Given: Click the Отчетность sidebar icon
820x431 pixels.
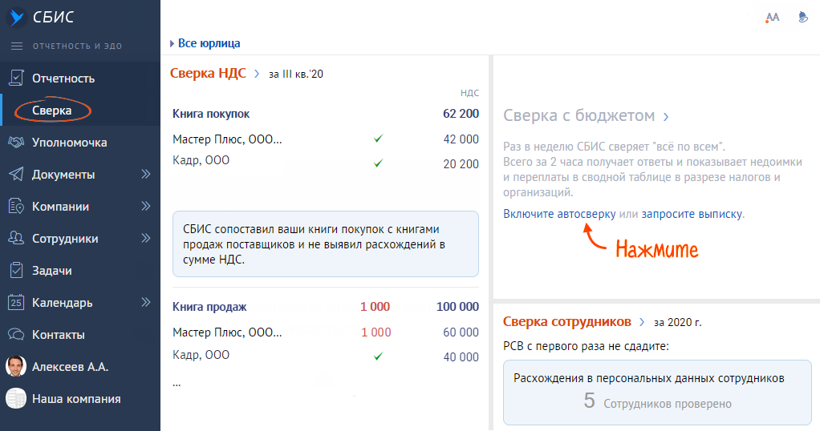Looking at the screenshot, I should pos(16,79).
